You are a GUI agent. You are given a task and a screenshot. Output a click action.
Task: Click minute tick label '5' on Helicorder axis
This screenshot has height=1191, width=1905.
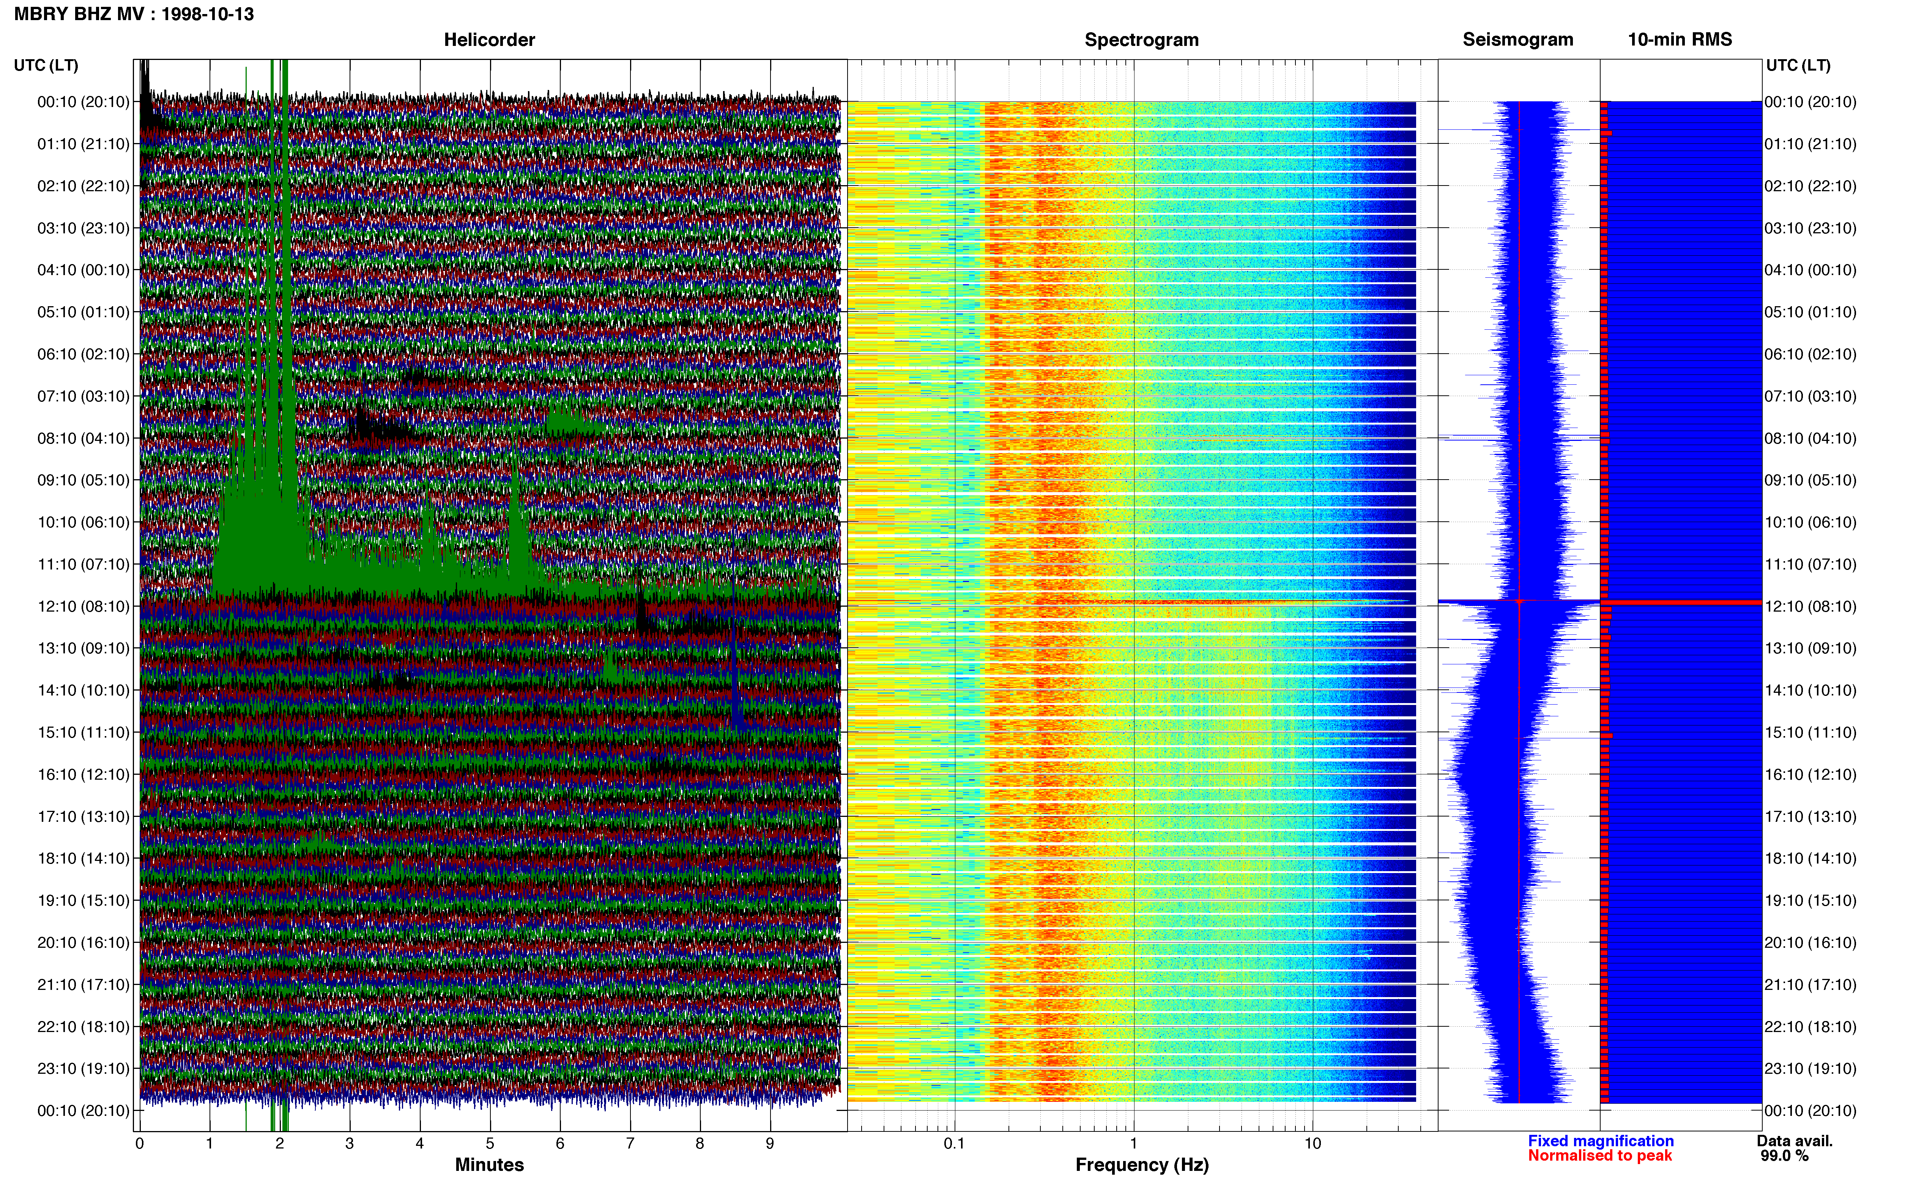490,1144
